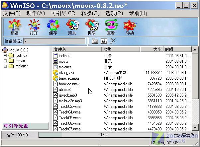Open the 文件(F) menu
The width and height of the screenshot is (200, 147).
[x=12, y=13]
